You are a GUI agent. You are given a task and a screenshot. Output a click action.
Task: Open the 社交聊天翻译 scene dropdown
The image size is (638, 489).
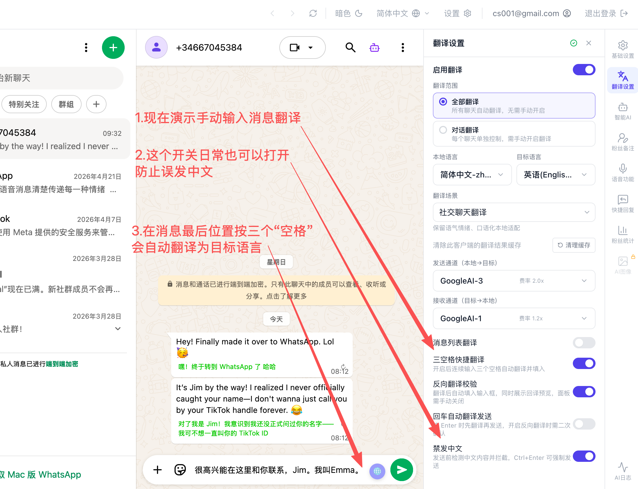514,212
